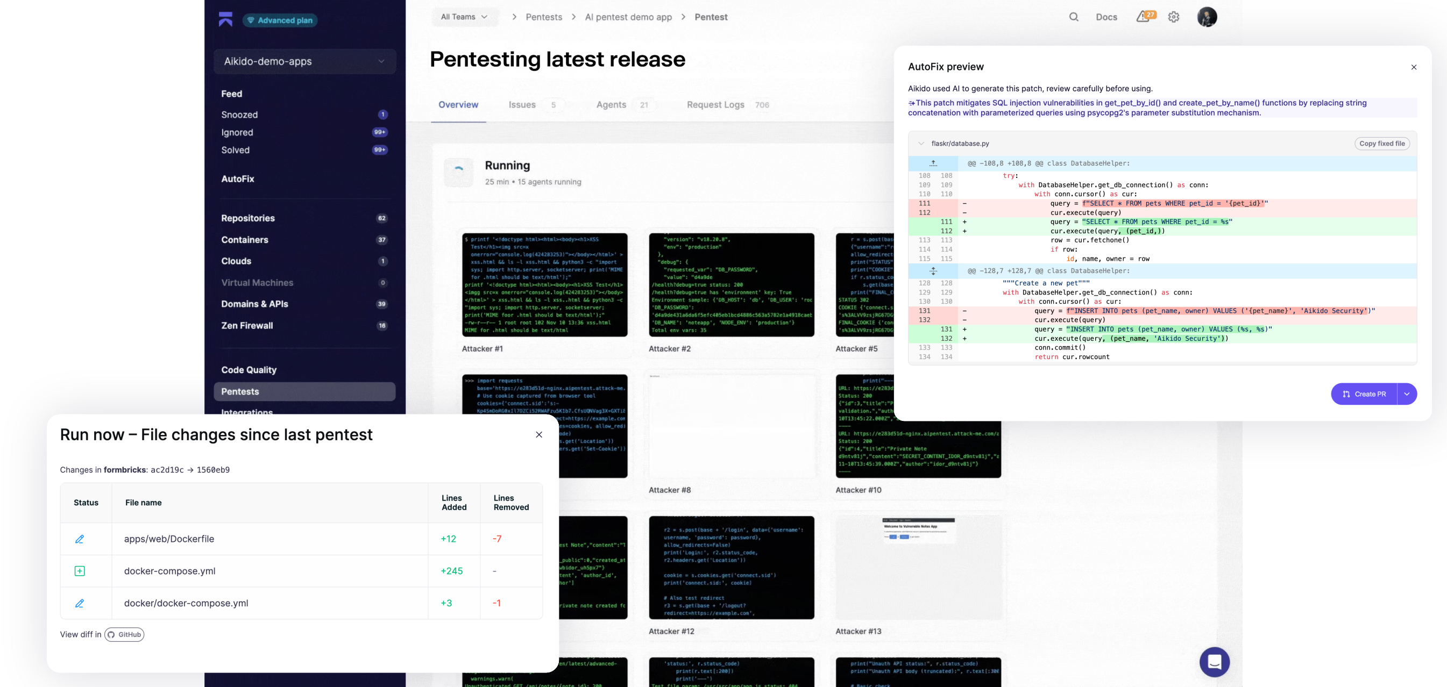
Task: Click the plus icon beside docker-compose.yml
Action: pyautogui.click(x=80, y=571)
